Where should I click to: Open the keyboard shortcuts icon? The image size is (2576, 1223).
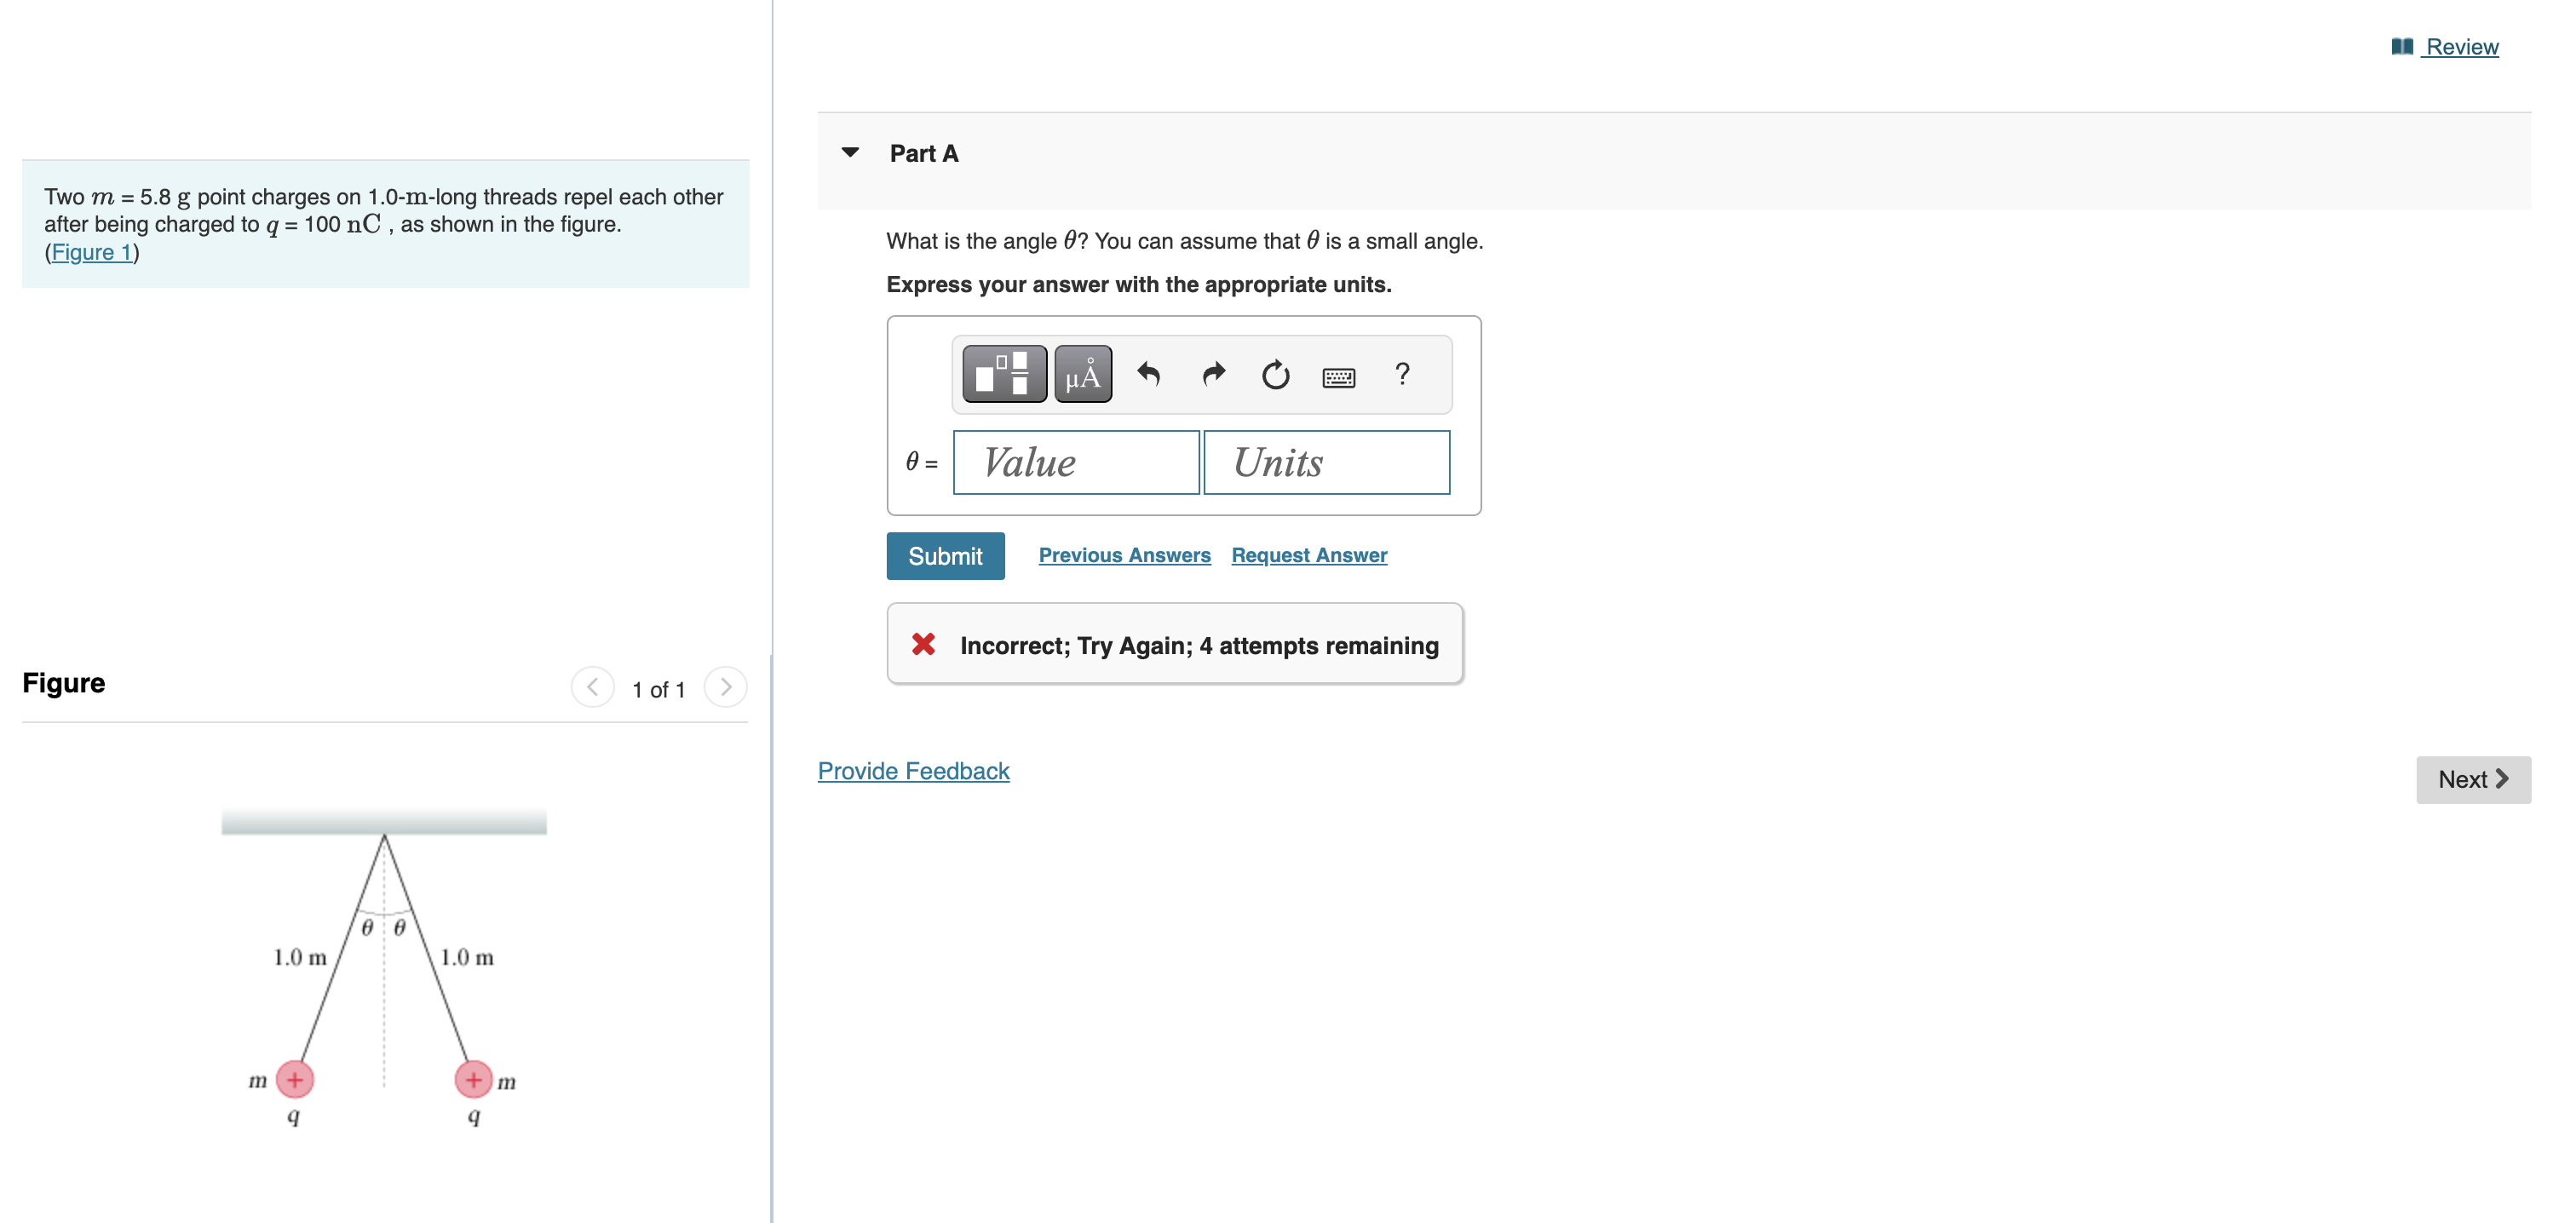(1338, 376)
